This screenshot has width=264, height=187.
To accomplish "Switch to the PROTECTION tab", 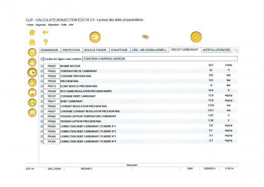I will pos(72,50).
